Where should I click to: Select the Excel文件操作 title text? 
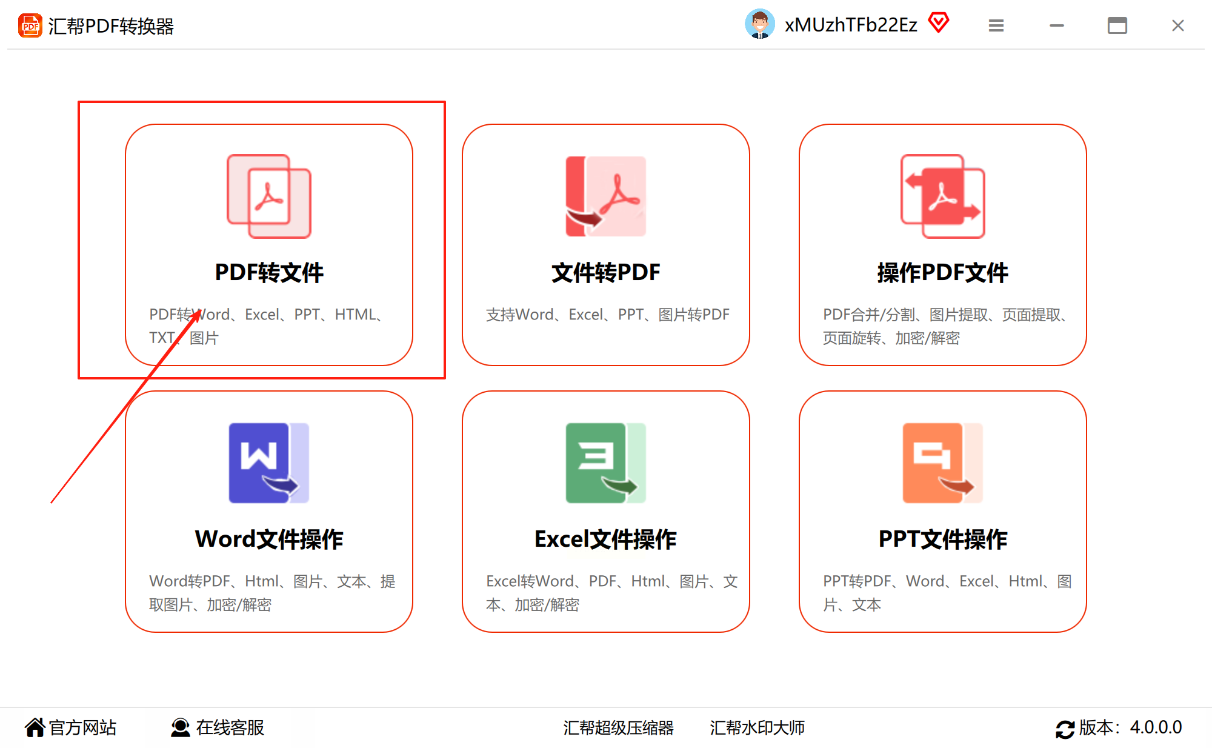click(x=605, y=539)
